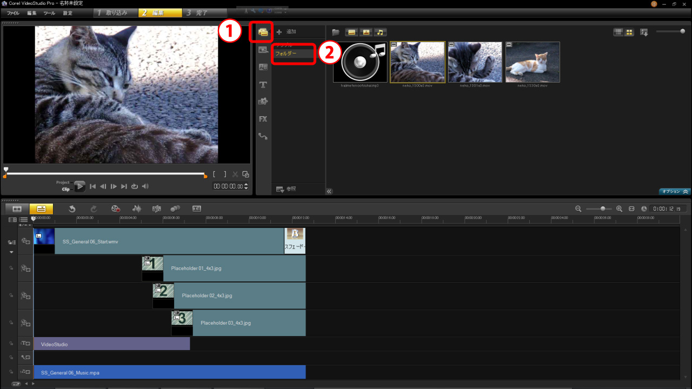The width and height of the screenshot is (692, 389).
Task: Switch to Storyboard view
Action: (x=17, y=209)
